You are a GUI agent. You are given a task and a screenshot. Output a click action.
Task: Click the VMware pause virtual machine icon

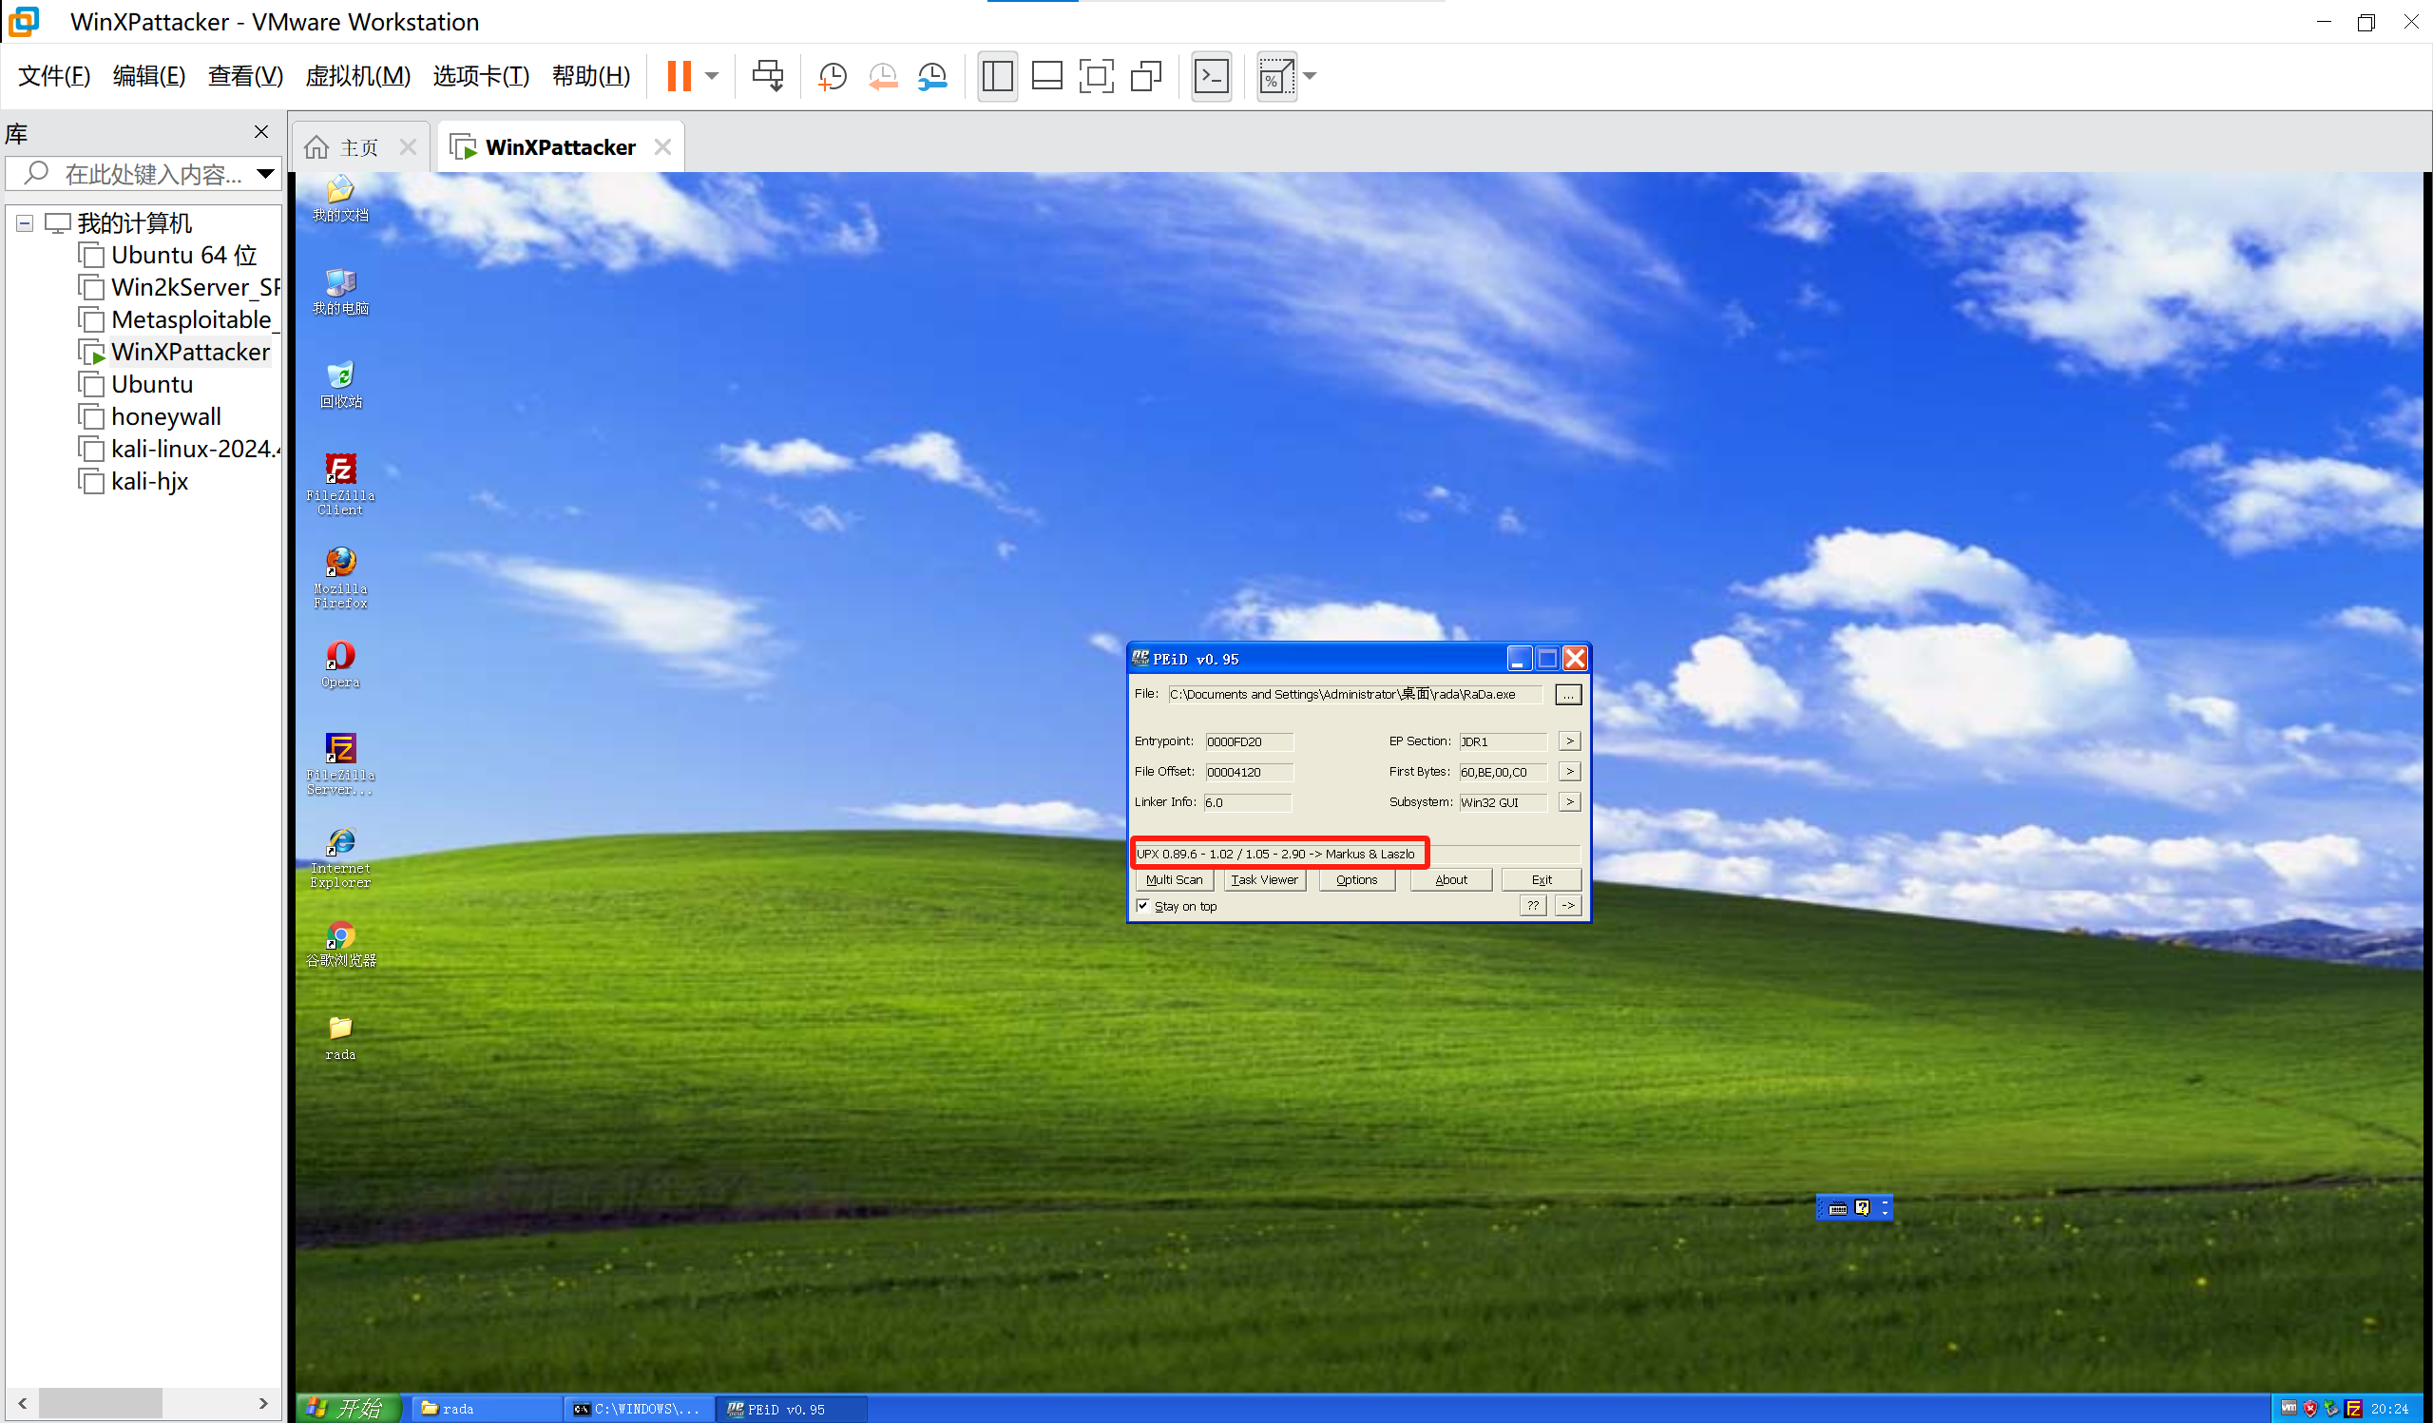679,75
